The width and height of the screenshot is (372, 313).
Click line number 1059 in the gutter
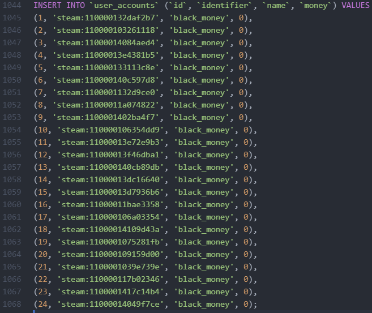click(x=12, y=192)
